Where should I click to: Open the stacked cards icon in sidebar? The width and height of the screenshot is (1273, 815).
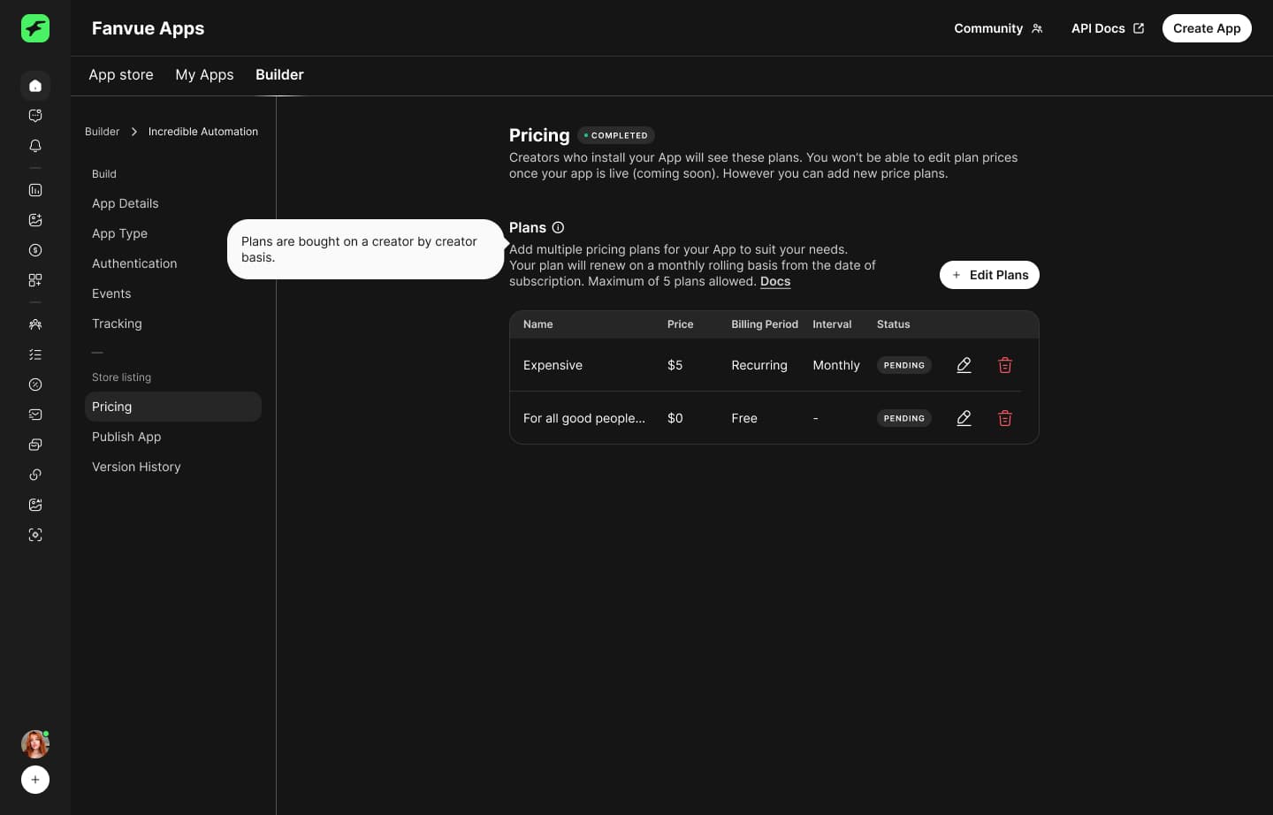35,445
